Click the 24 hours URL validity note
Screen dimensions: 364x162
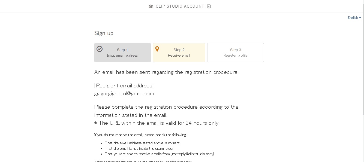(157, 123)
